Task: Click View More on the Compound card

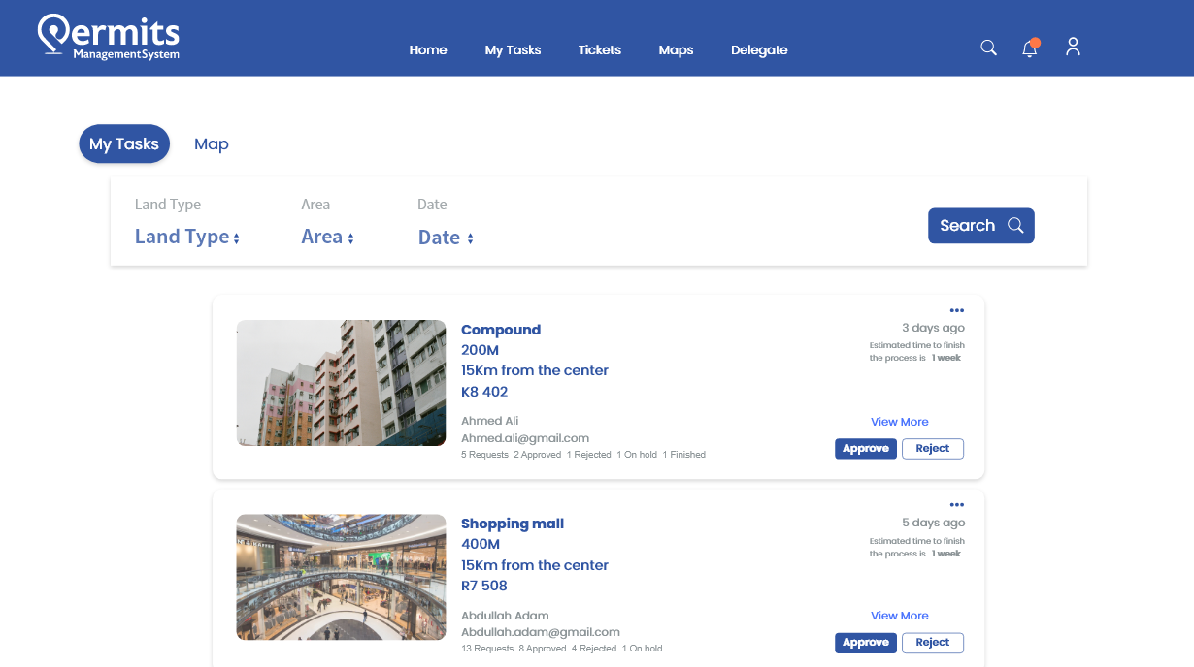Action: click(x=899, y=422)
